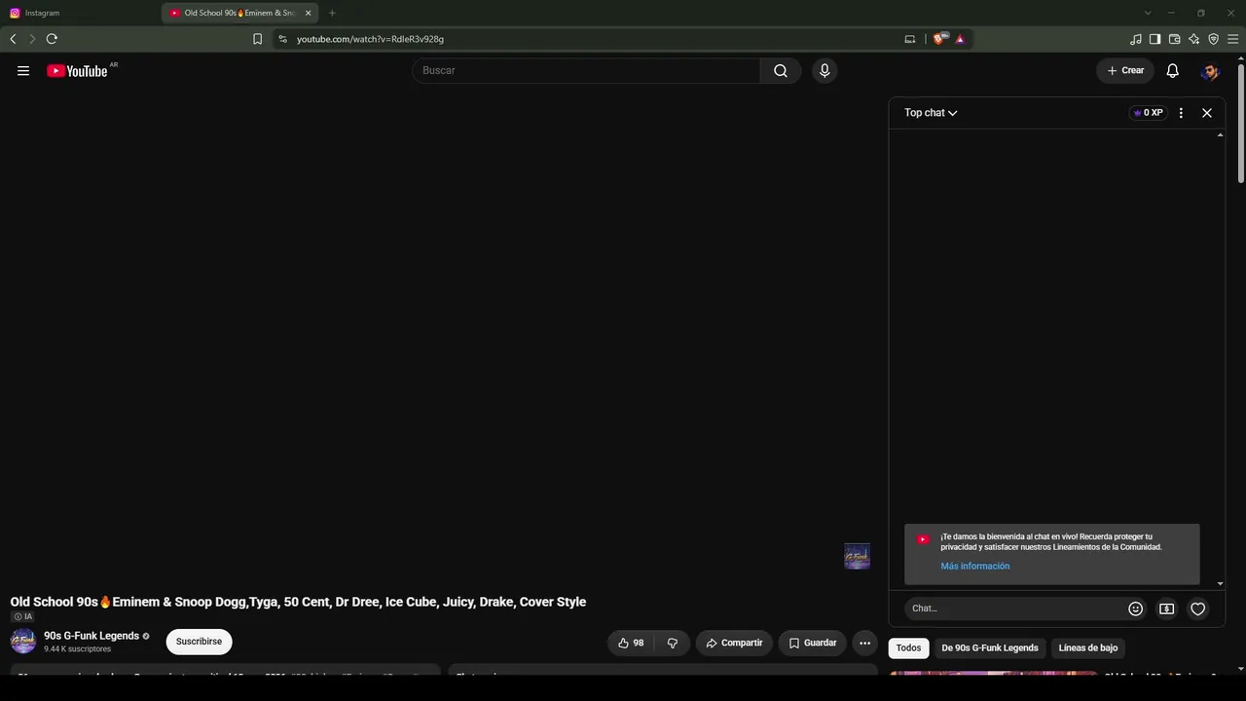Open the Brave Rewards triangle icon
Viewport: 1246px width, 701px height.
pyautogui.click(x=960, y=39)
